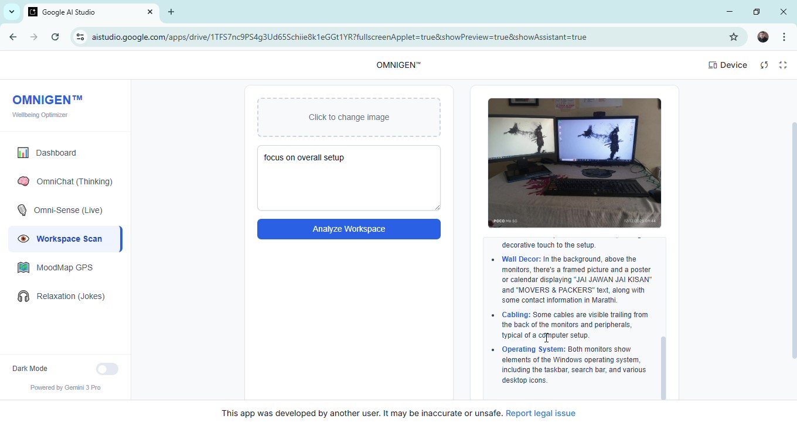Screen dimensions: 797x426
Task: Click the app reload icon next to Device
Action: click(x=764, y=66)
